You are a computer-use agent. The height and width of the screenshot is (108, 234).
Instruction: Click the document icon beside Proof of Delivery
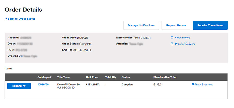[172, 44]
